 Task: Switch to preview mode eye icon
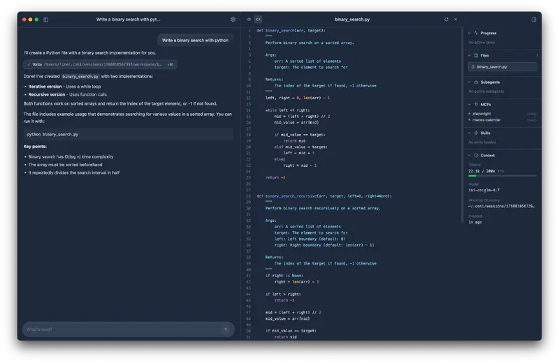pos(249,20)
